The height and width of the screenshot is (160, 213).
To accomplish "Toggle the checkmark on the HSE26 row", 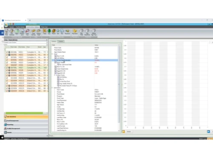I will tap(7, 91).
